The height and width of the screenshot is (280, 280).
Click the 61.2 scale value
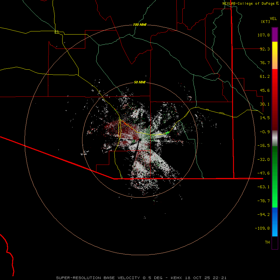point(265,77)
